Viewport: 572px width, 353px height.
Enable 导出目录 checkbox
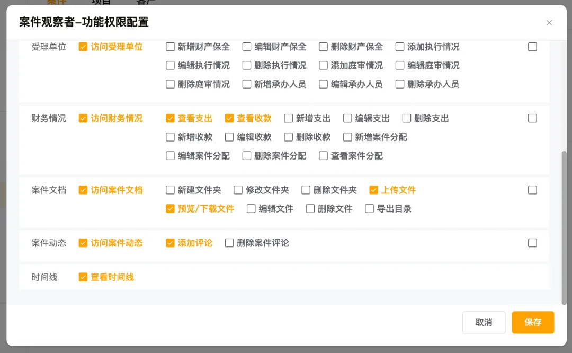coord(370,208)
